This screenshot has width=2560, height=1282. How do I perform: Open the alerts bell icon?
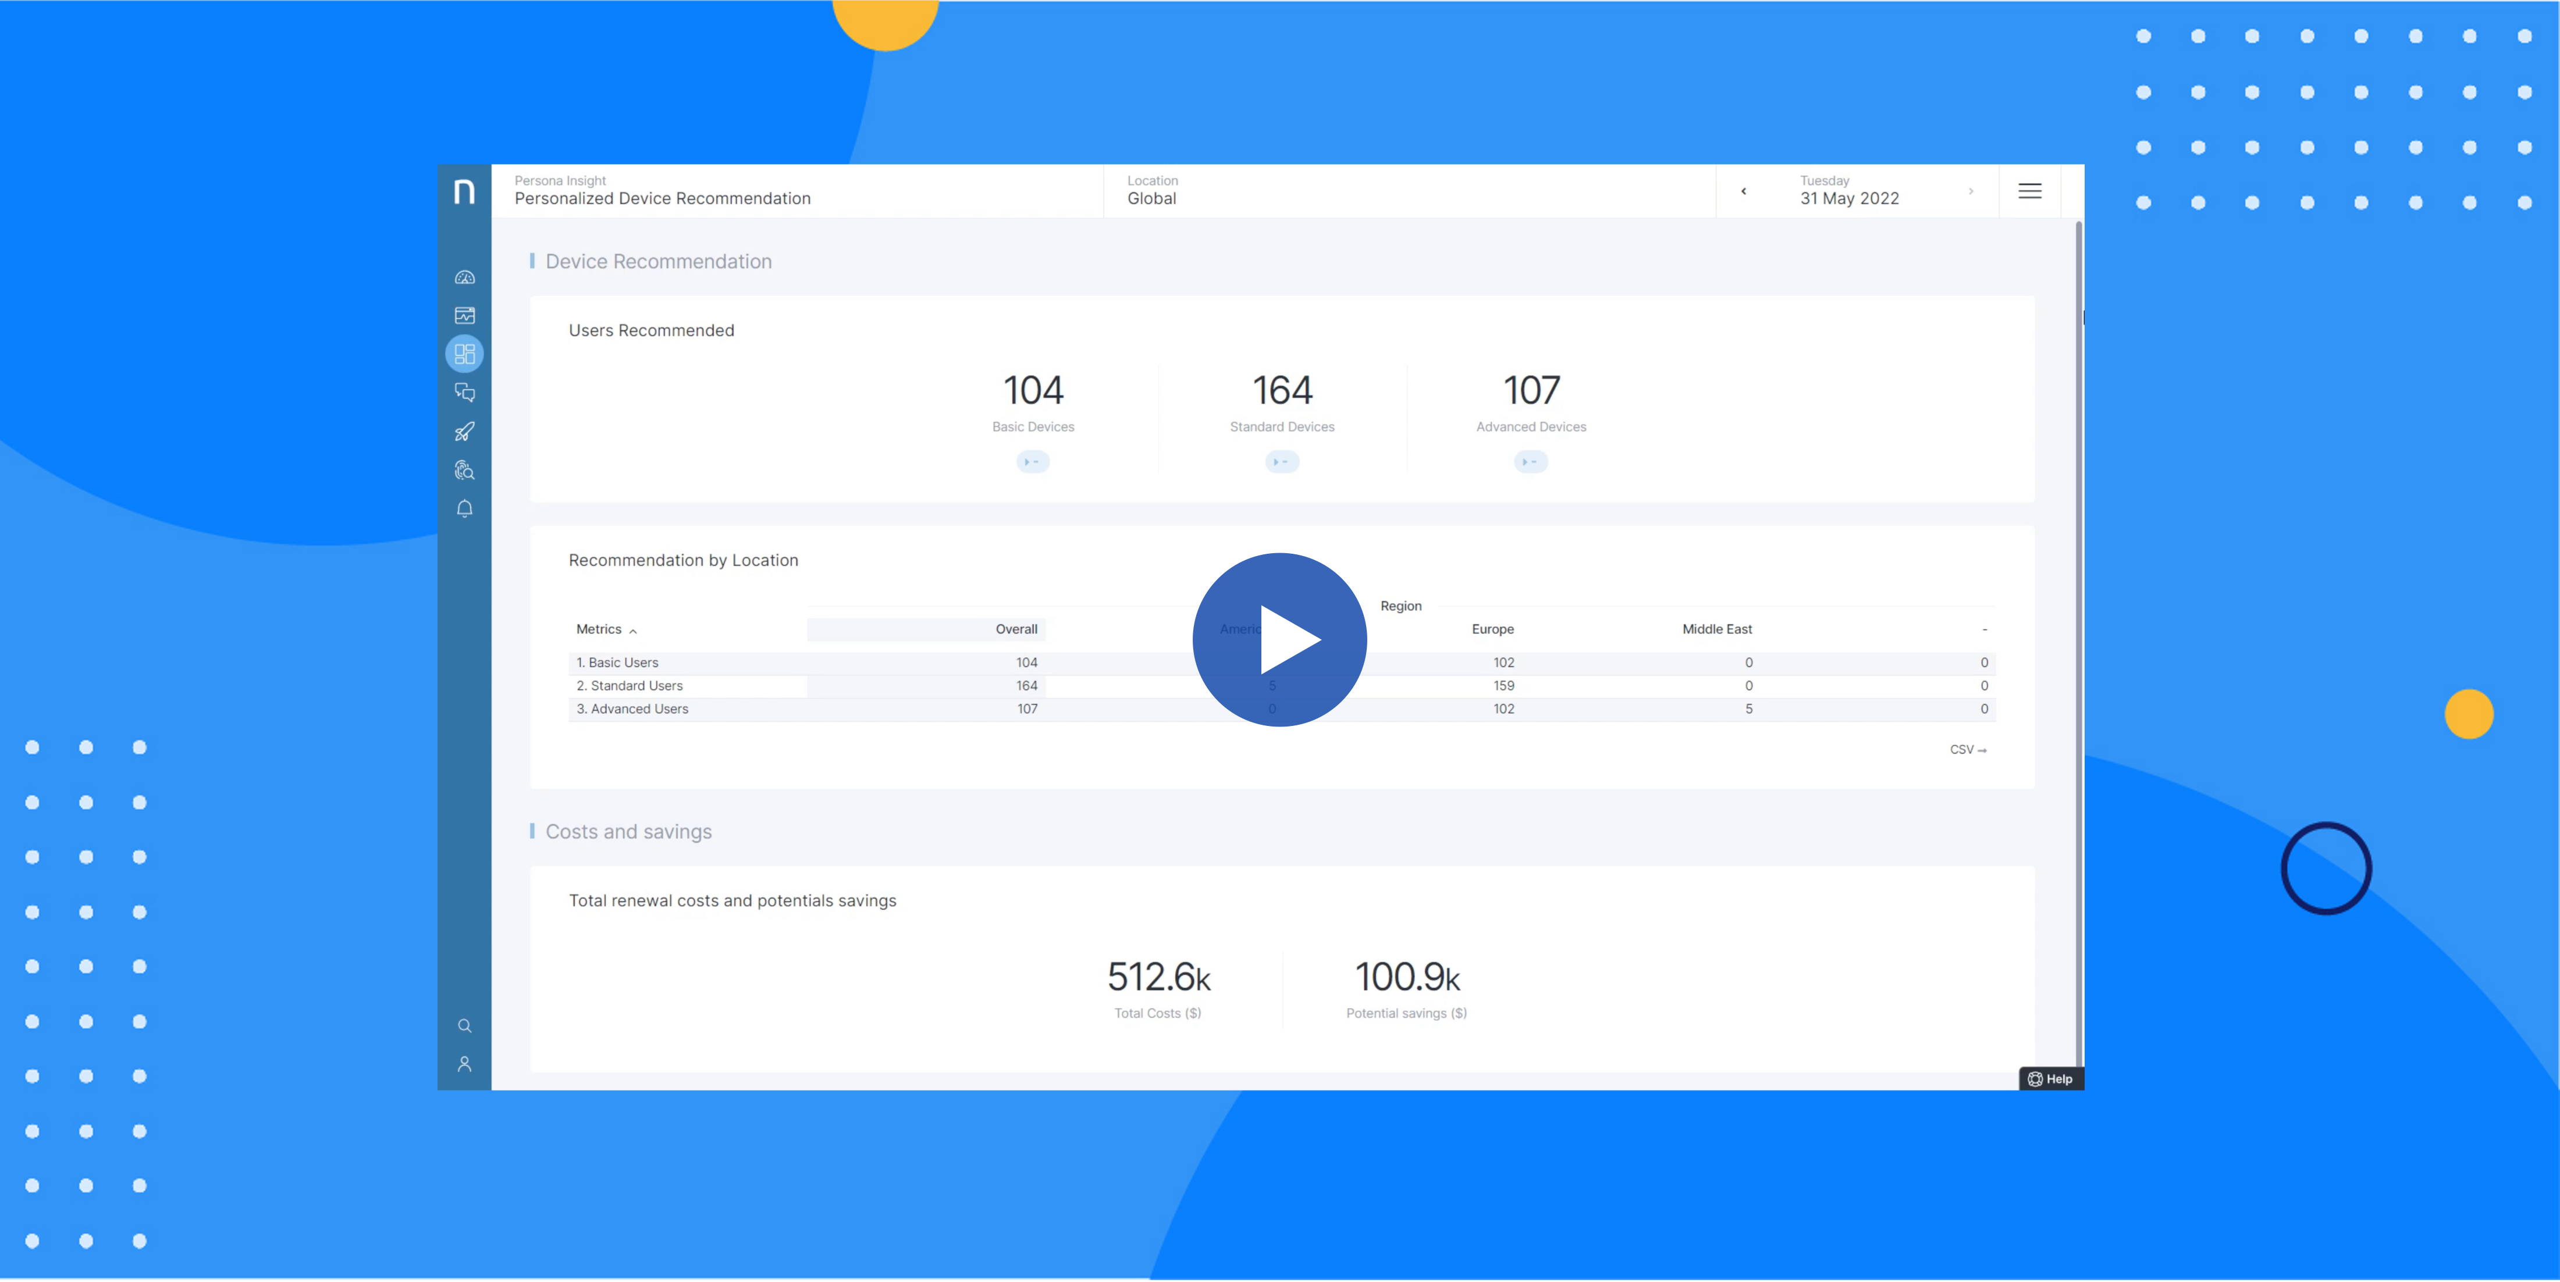(464, 509)
